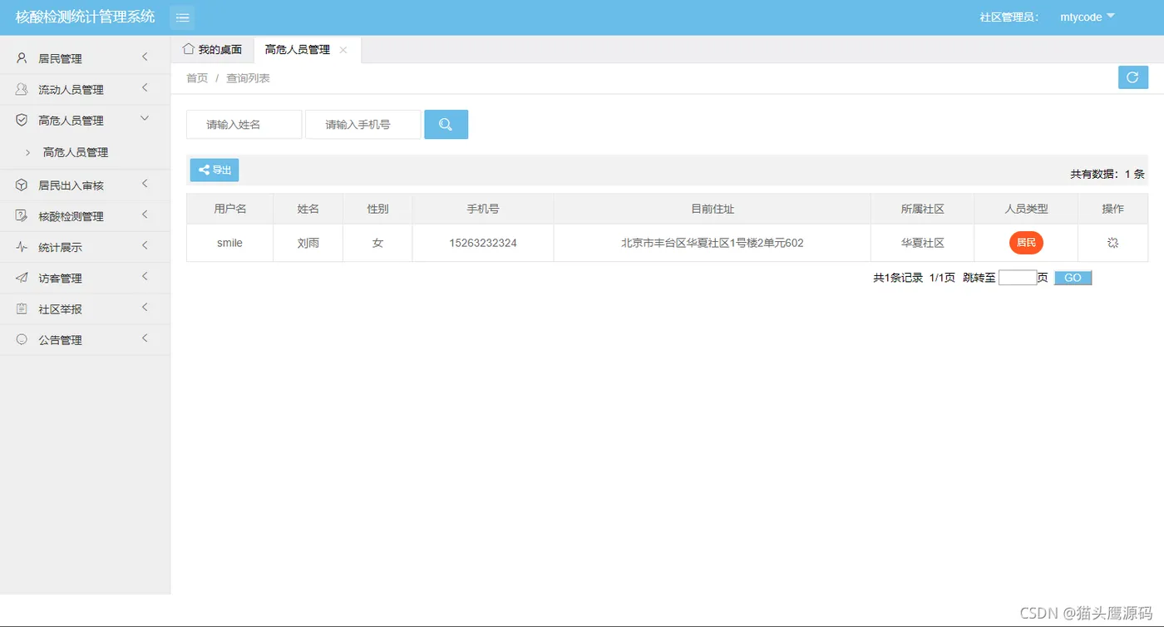The image size is (1164, 627).
Task: Expand the 访客管理 menu chevron
Action: 145,277
